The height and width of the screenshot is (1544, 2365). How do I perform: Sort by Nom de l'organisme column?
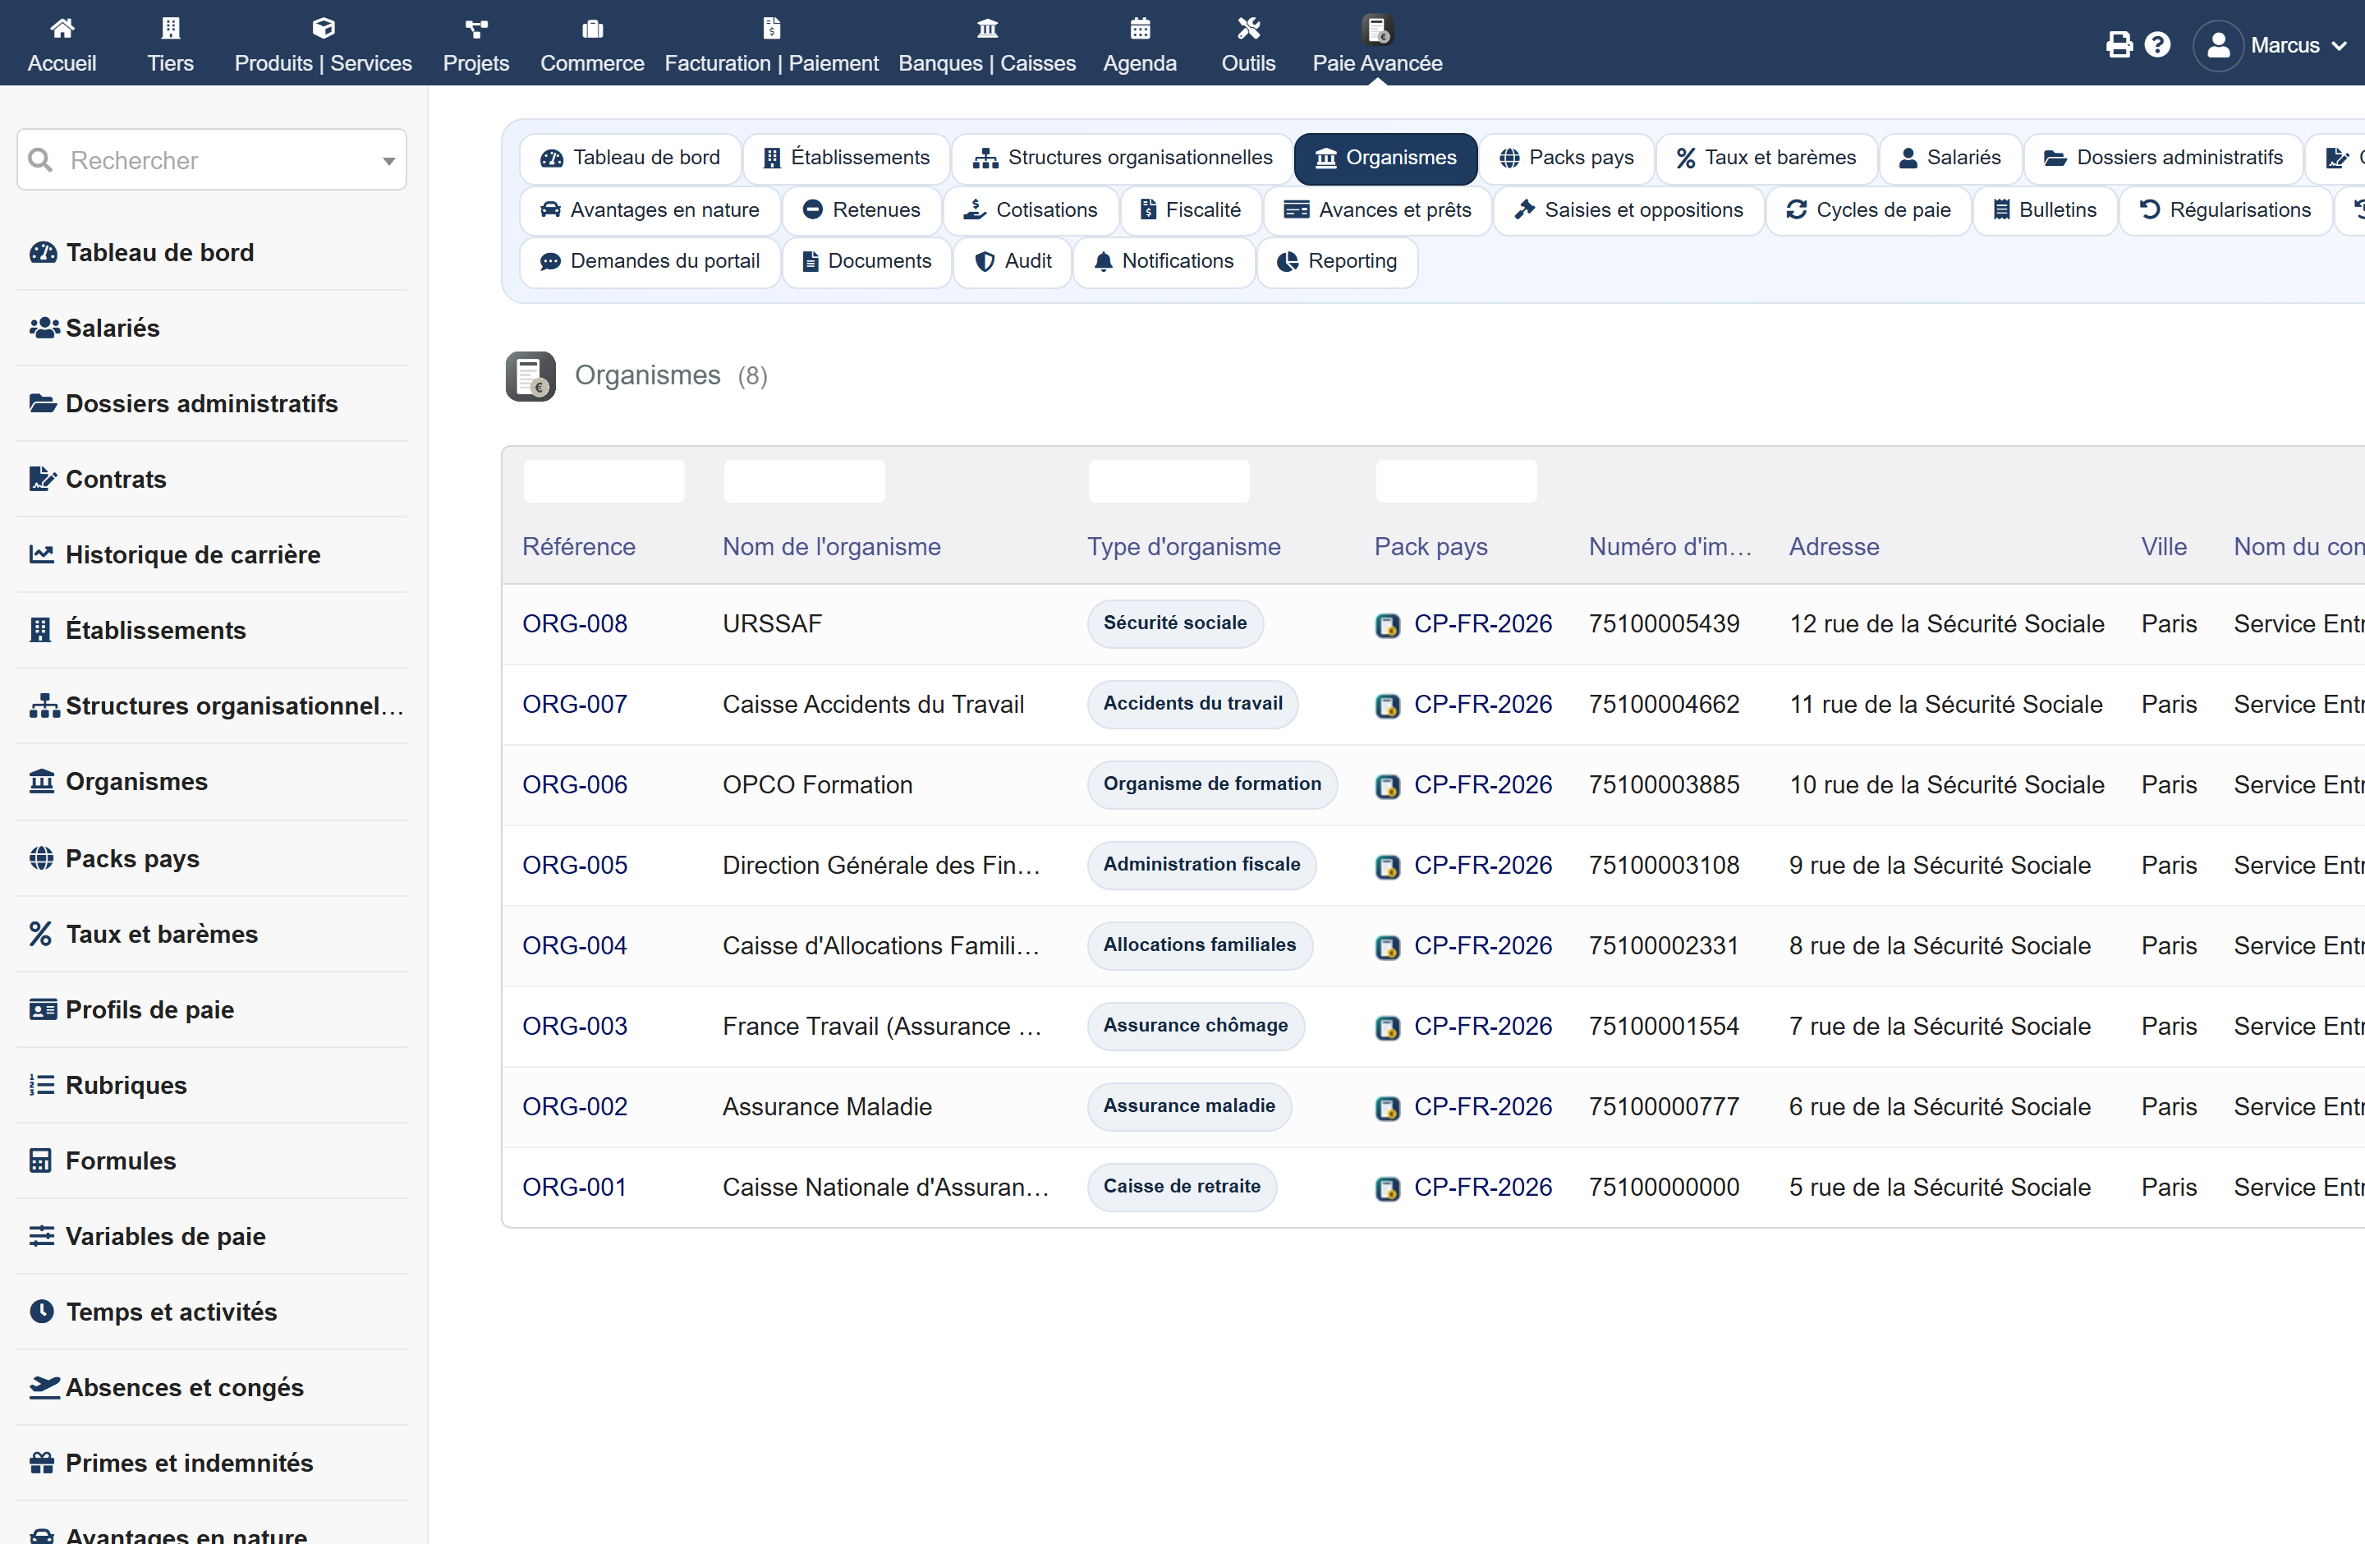(831, 546)
